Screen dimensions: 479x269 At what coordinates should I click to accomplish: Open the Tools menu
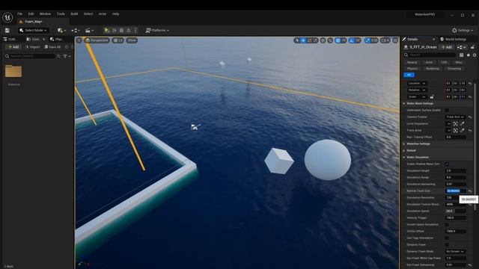[61, 13]
